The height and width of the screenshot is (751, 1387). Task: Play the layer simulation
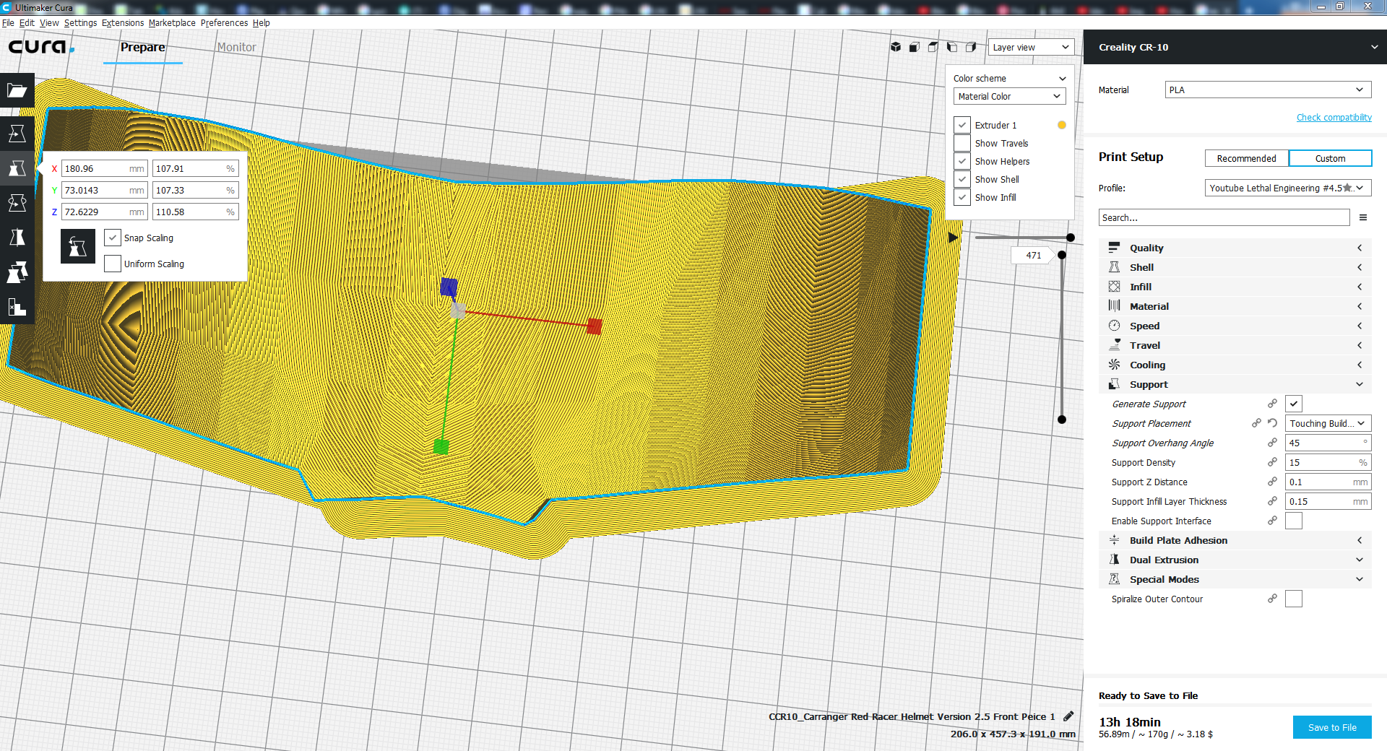click(x=953, y=238)
